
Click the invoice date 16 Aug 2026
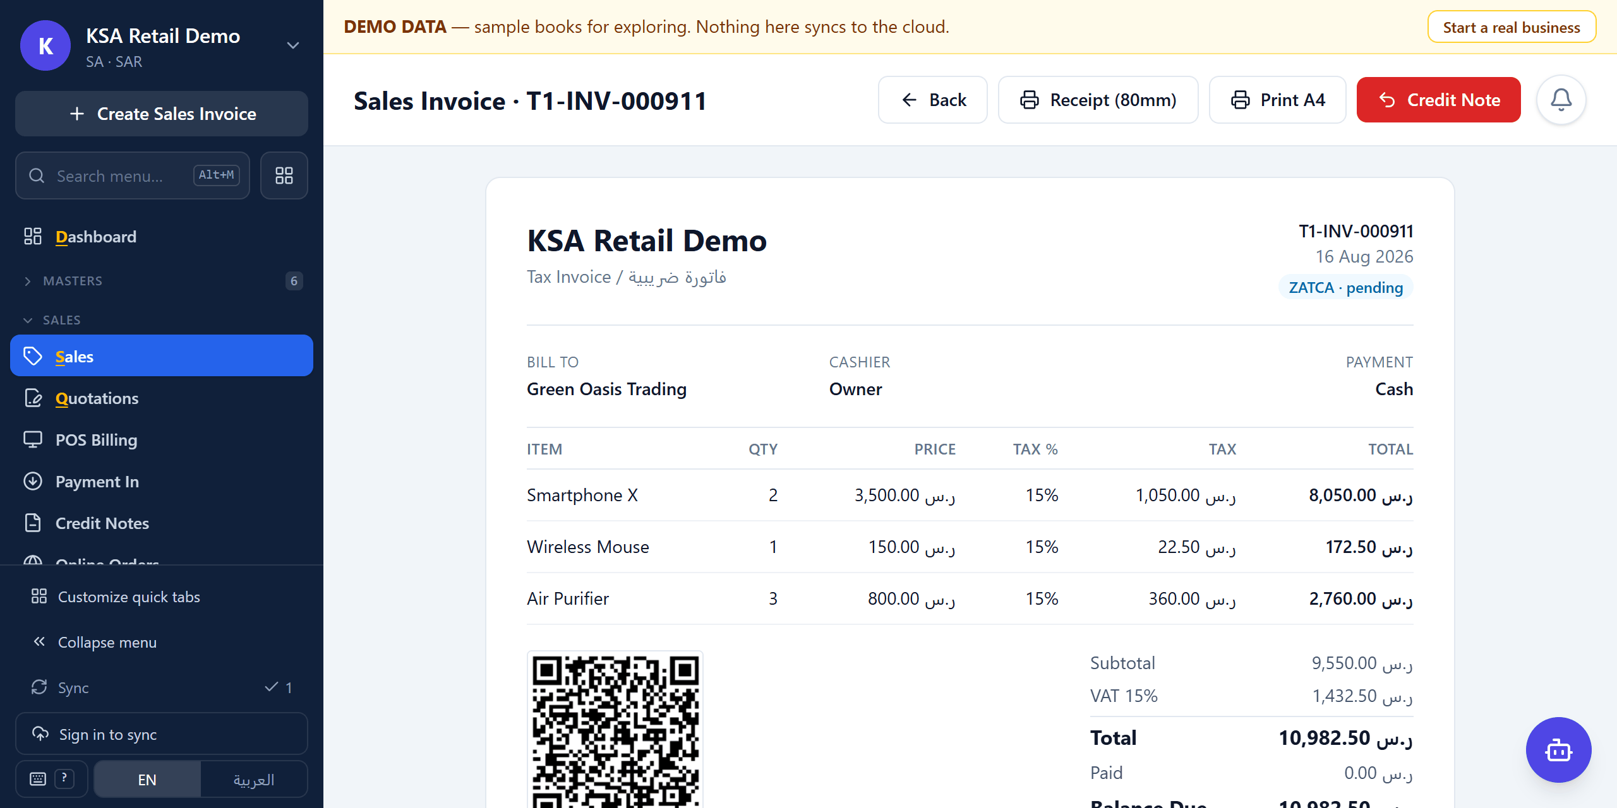[1364, 256]
